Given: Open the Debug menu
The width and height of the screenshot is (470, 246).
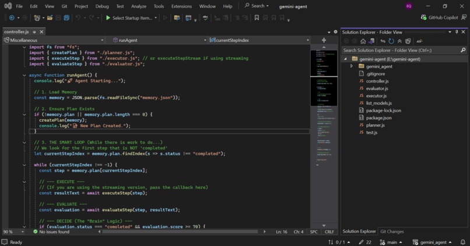Looking at the screenshot, I should pos(102,6).
